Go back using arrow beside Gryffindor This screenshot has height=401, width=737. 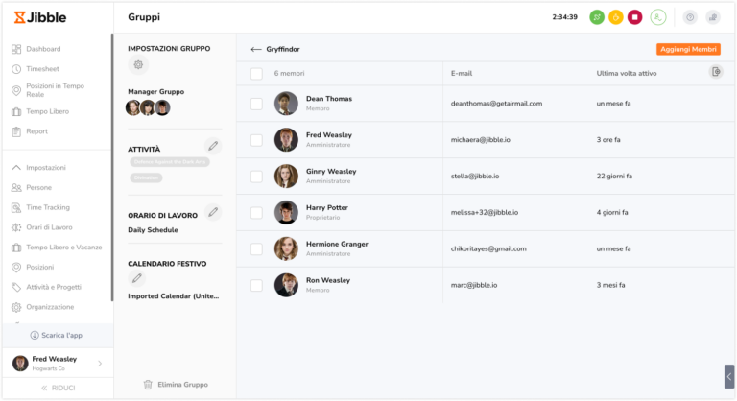click(256, 49)
